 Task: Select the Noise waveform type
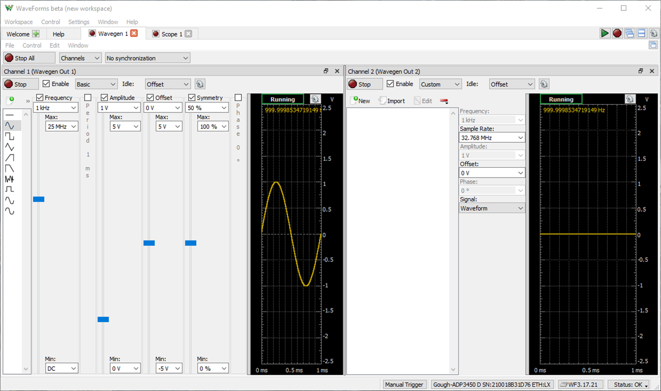[x=10, y=179]
